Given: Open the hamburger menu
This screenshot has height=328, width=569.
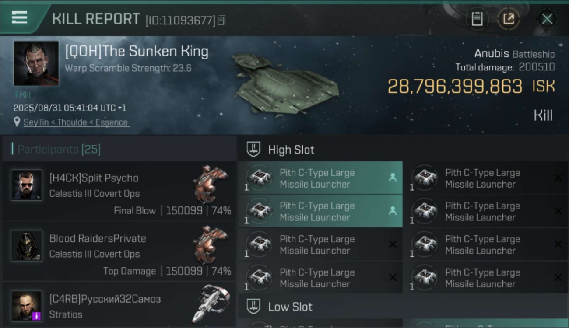Looking at the screenshot, I should pos(20,18).
